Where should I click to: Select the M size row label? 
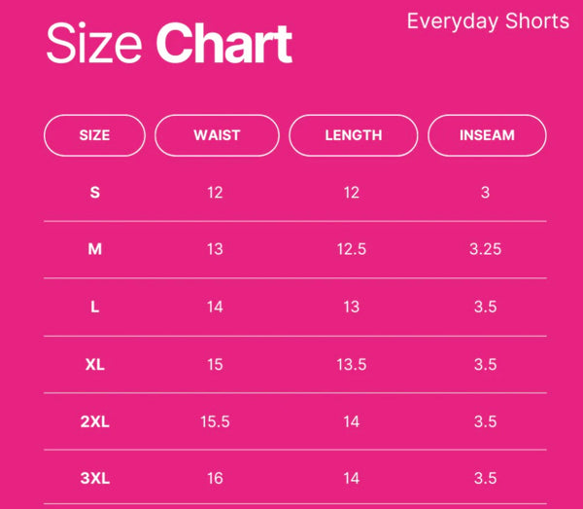(94, 249)
